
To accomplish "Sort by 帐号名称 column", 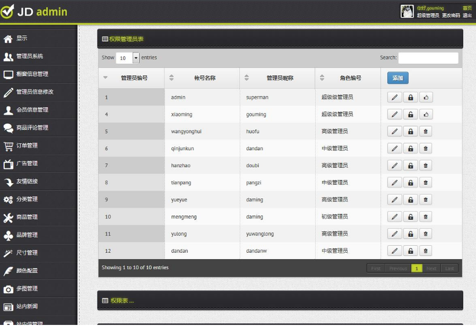I will (x=202, y=78).
